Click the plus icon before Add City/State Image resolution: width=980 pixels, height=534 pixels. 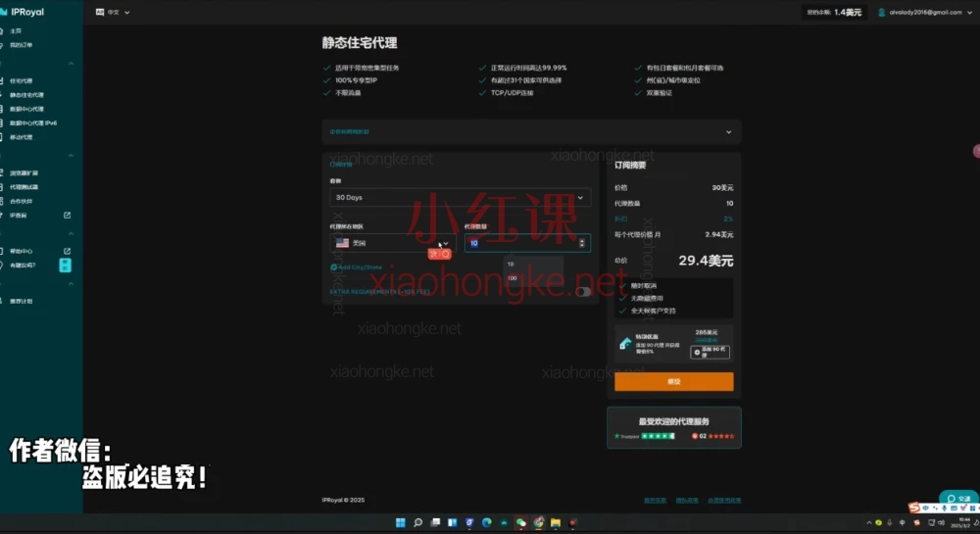333,267
